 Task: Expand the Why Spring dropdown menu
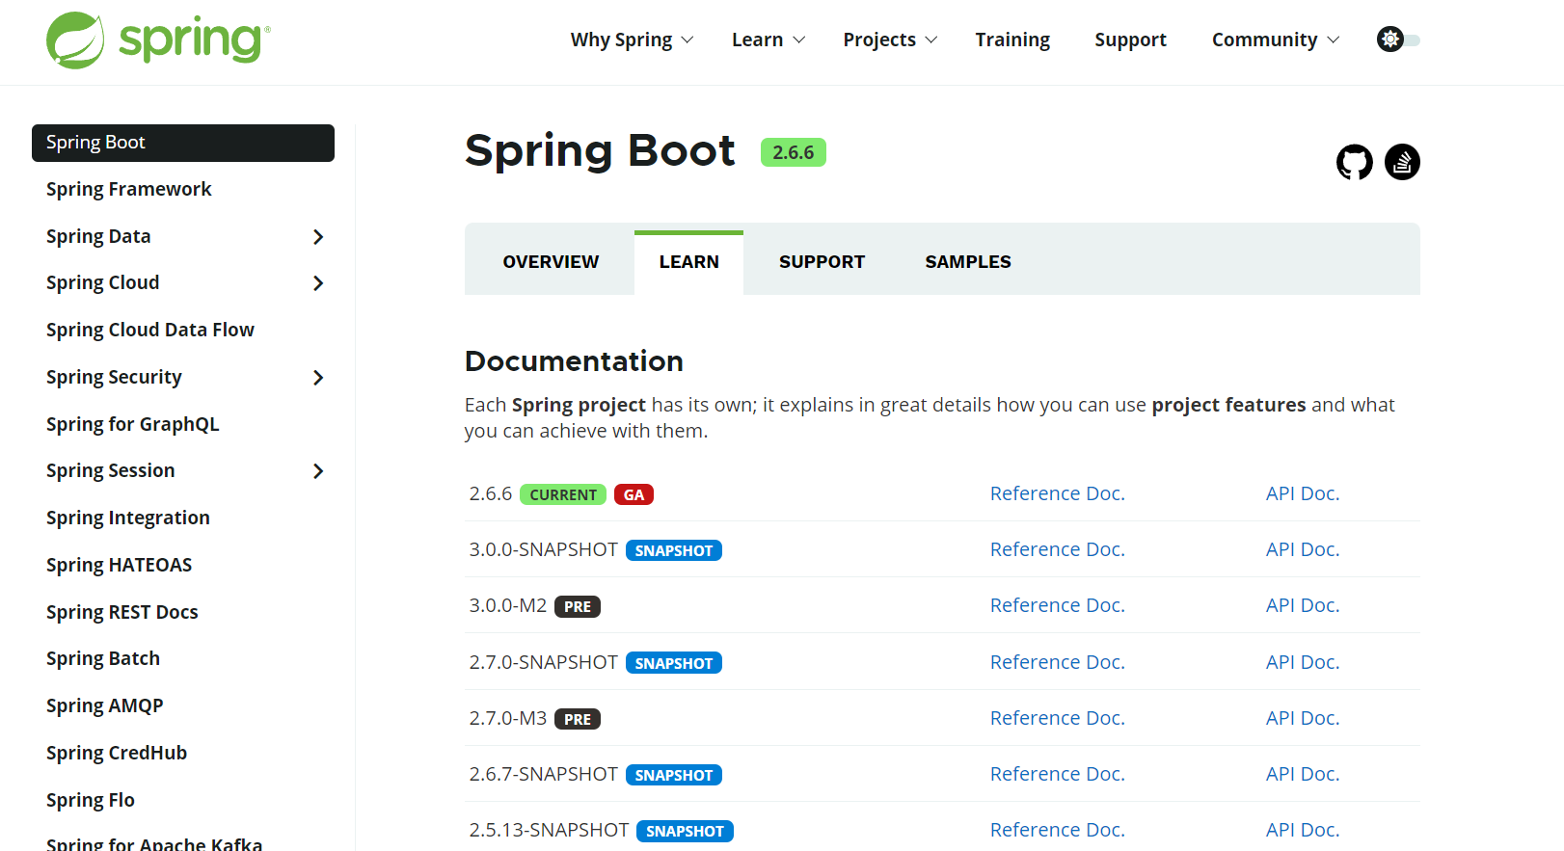(632, 40)
